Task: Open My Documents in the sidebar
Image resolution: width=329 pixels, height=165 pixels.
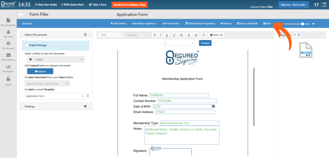Action: click(8, 22)
